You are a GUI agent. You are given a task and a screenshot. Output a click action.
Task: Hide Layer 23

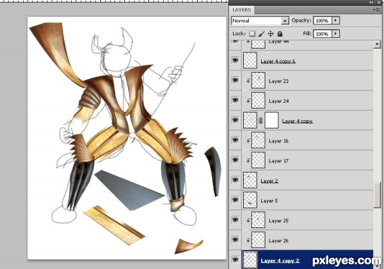(236, 81)
